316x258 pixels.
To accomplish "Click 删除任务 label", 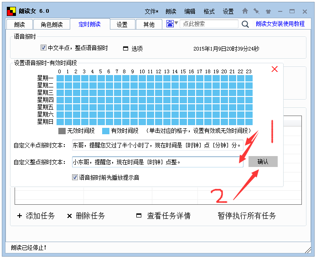I will (90, 216).
